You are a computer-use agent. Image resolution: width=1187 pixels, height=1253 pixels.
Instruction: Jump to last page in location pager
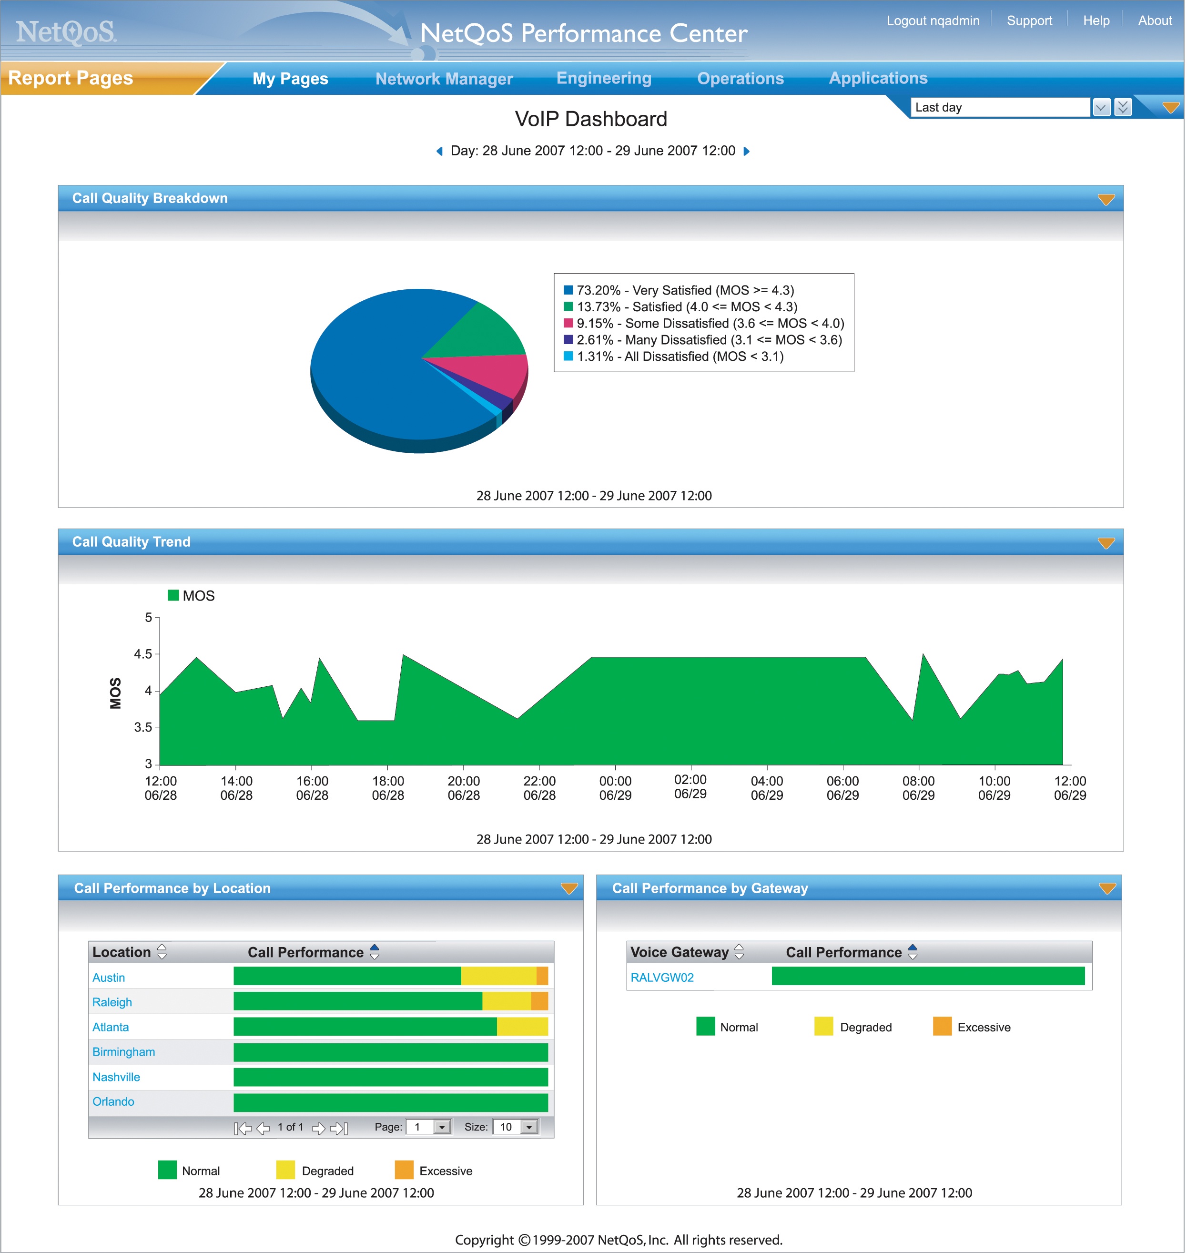(340, 1128)
